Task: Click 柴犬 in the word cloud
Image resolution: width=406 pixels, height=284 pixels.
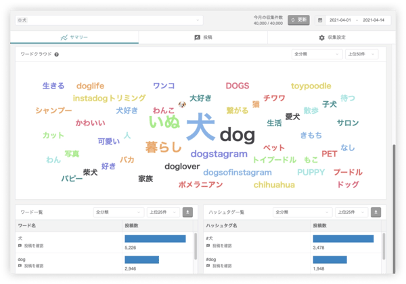Action: (x=90, y=172)
